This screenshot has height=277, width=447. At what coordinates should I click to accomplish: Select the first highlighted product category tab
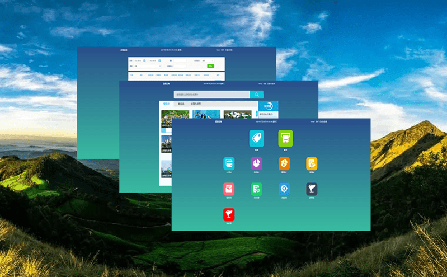[x=166, y=104]
